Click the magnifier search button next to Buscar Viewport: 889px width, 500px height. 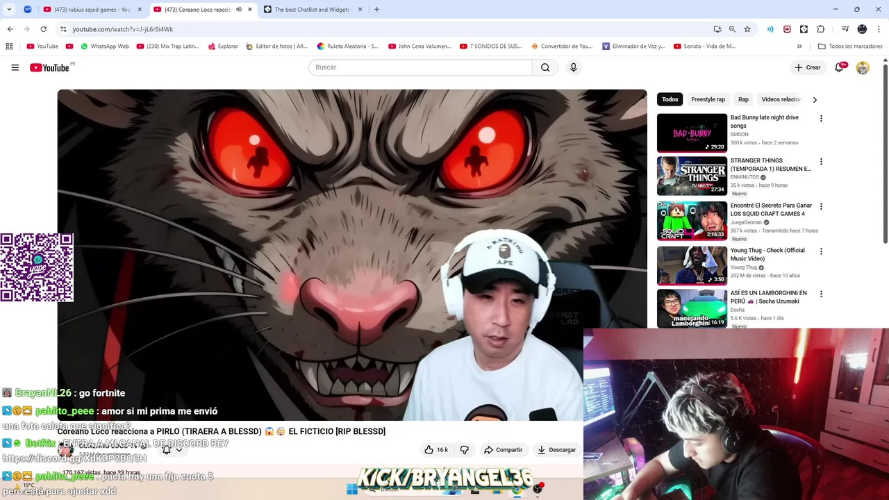[x=545, y=67]
